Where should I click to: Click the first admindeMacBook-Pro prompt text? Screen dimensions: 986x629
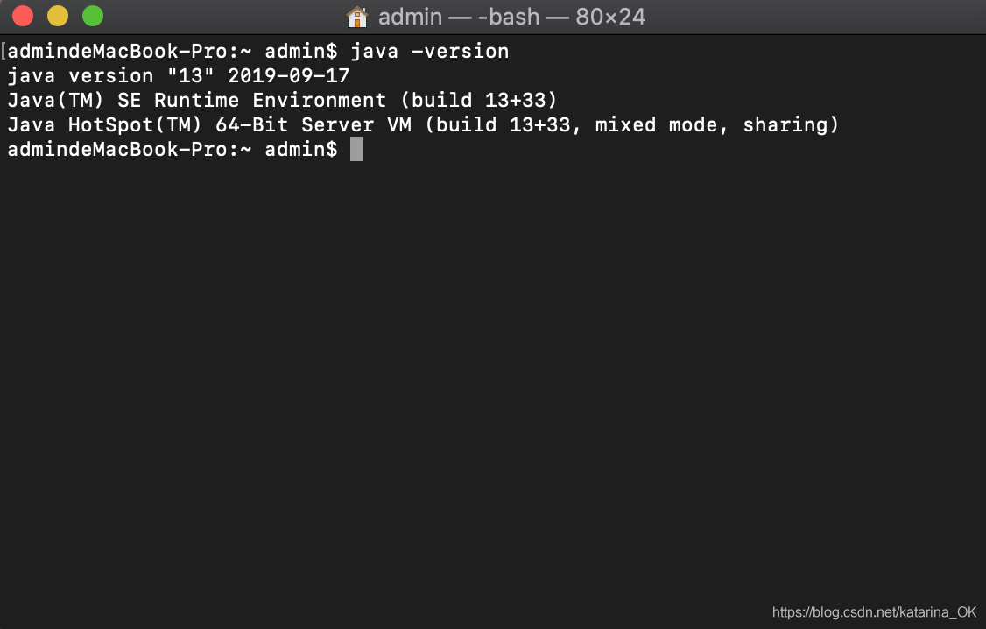tap(130, 51)
